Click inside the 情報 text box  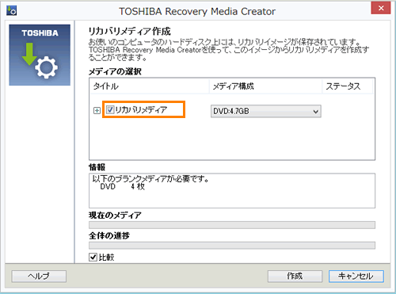tap(232, 191)
